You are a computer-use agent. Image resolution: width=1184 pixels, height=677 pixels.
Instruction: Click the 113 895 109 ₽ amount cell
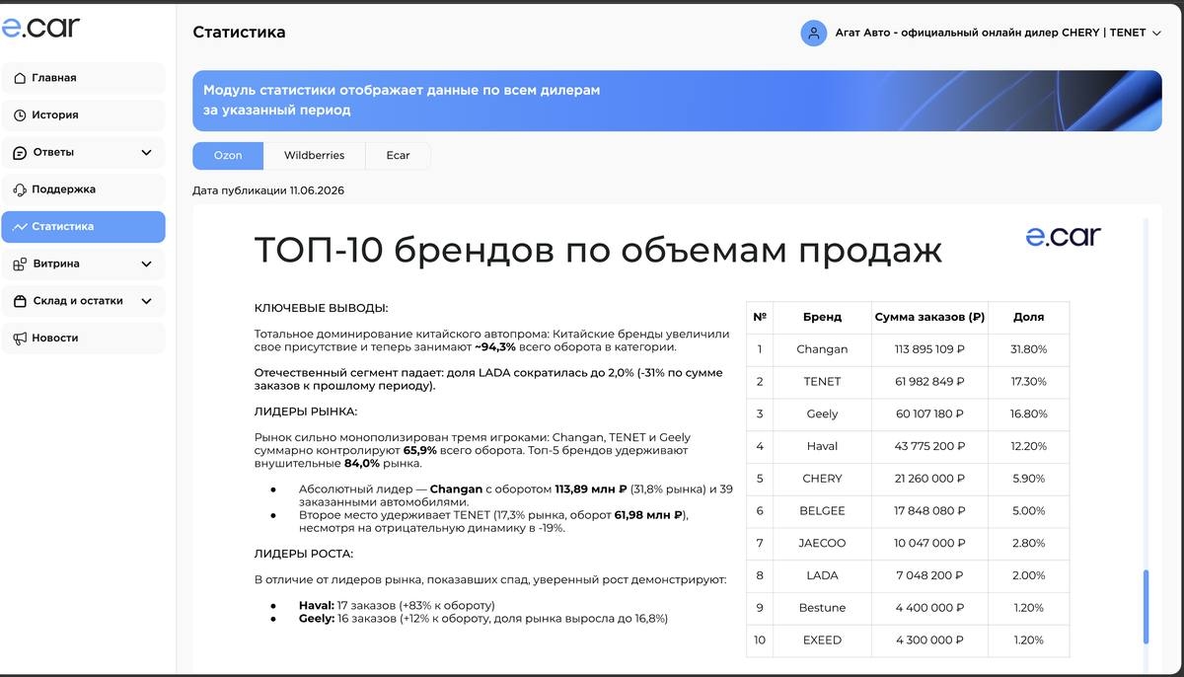point(929,349)
